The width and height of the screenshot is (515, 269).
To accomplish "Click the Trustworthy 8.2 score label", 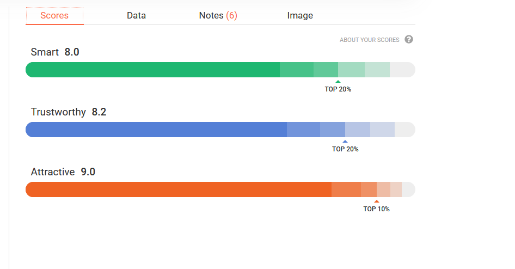I will (69, 112).
